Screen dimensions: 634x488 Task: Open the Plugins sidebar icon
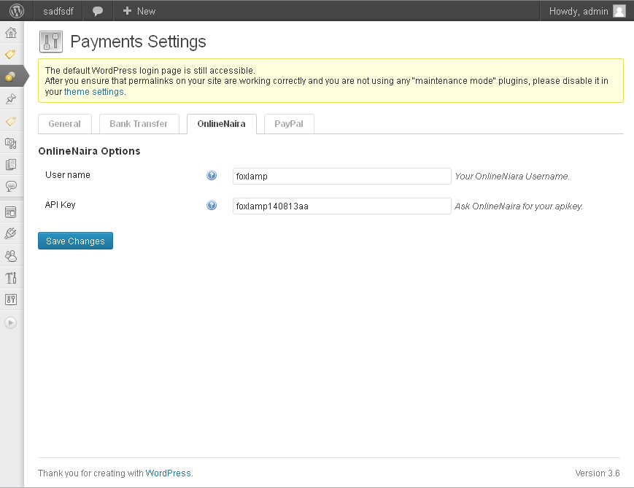(x=11, y=233)
